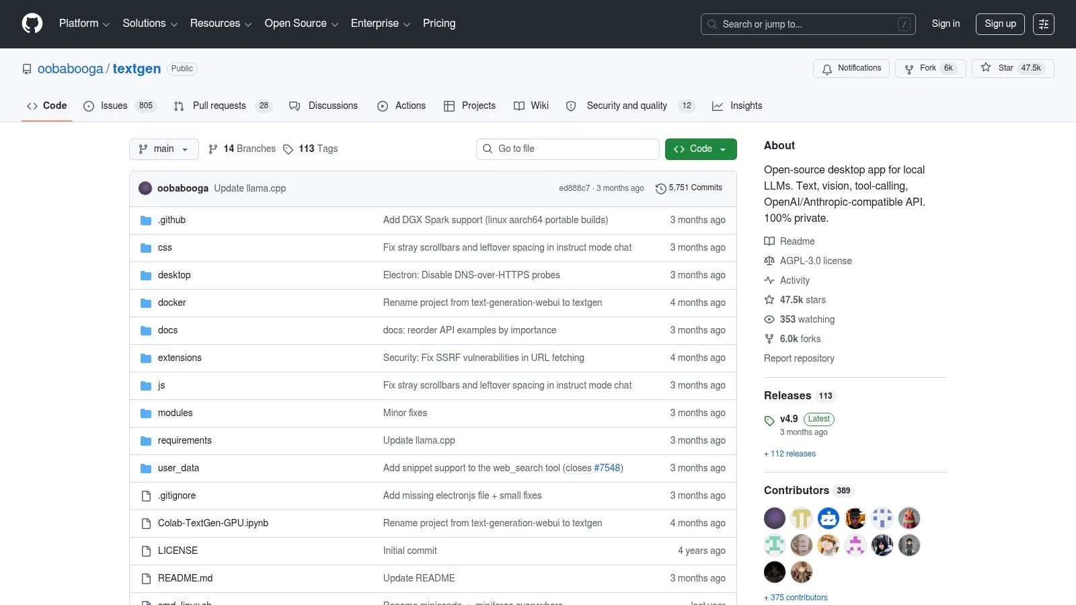
Task: Open the main branch selector dropdown
Action: point(164,149)
